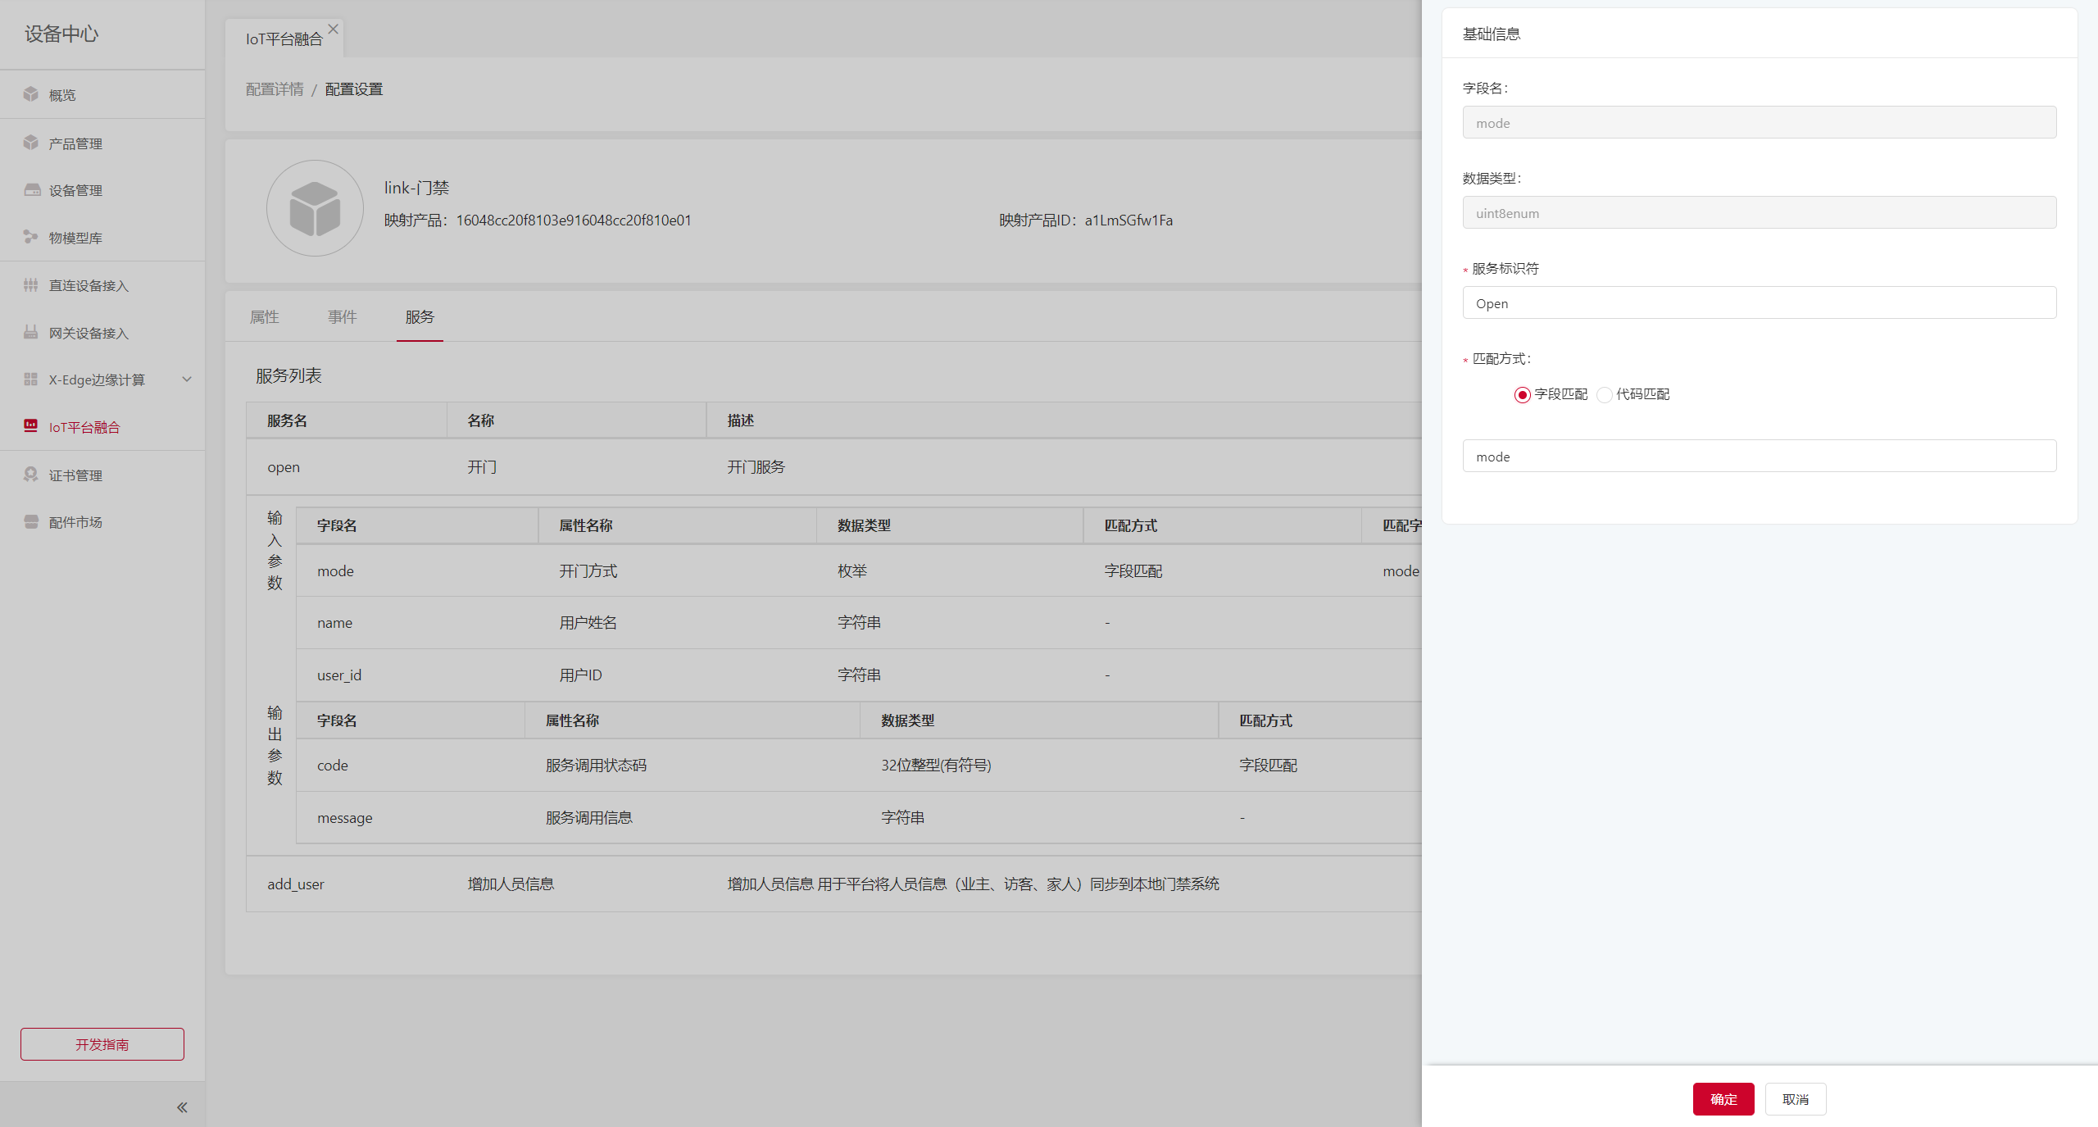Click the 概览 overview sidebar icon

click(31, 94)
